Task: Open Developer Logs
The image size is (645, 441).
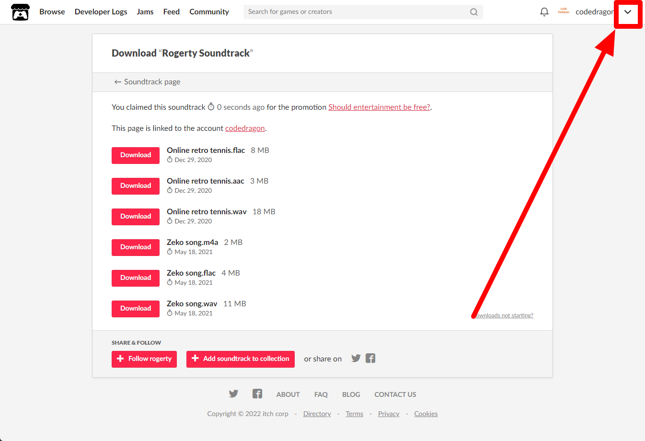Action: coord(101,12)
